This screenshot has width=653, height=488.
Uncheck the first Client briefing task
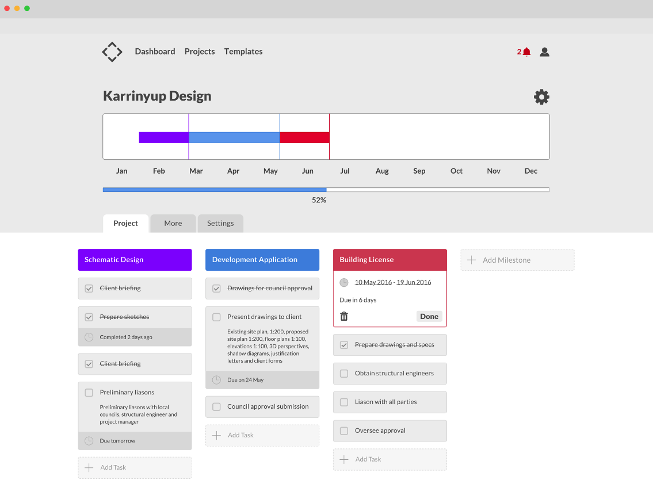[89, 289]
